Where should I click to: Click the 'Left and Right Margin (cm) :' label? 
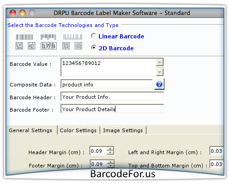point(165,152)
